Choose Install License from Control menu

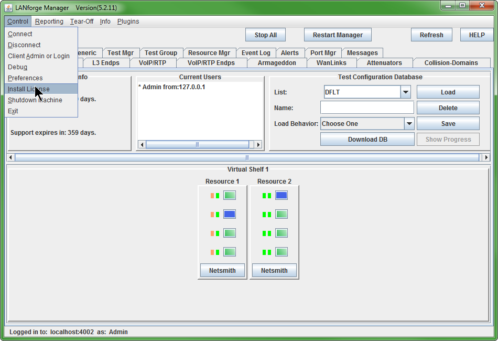pos(29,89)
